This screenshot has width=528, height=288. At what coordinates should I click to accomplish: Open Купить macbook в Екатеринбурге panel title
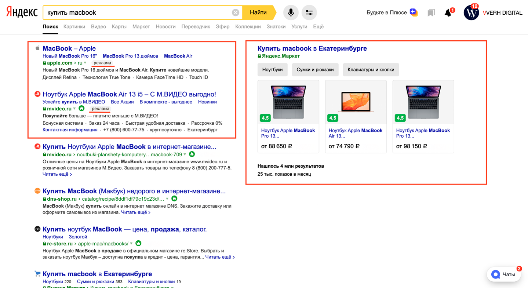pyautogui.click(x=312, y=48)
